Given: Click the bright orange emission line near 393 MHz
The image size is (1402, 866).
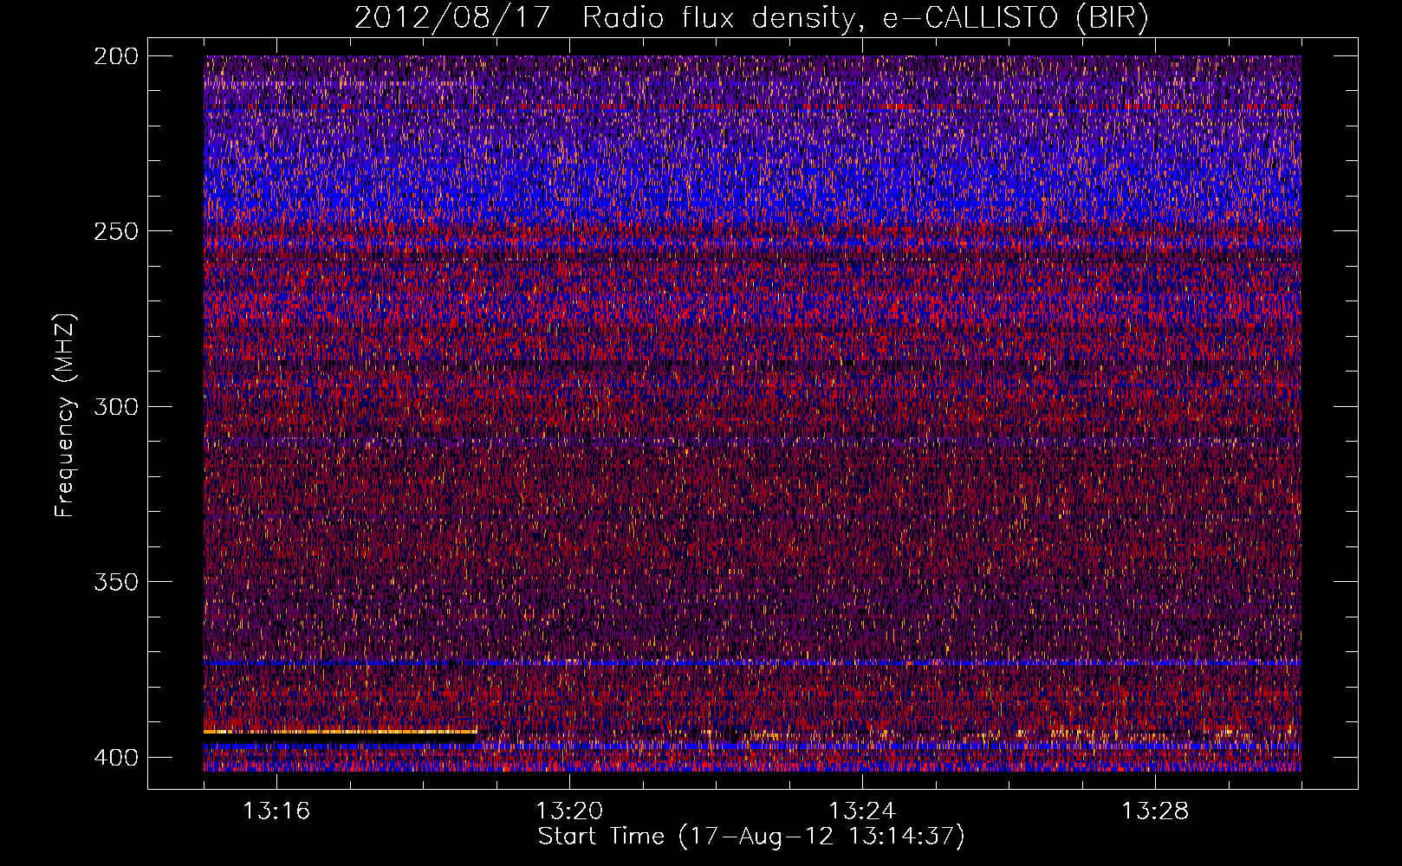Looking at the screenshot, I should 341,732.
